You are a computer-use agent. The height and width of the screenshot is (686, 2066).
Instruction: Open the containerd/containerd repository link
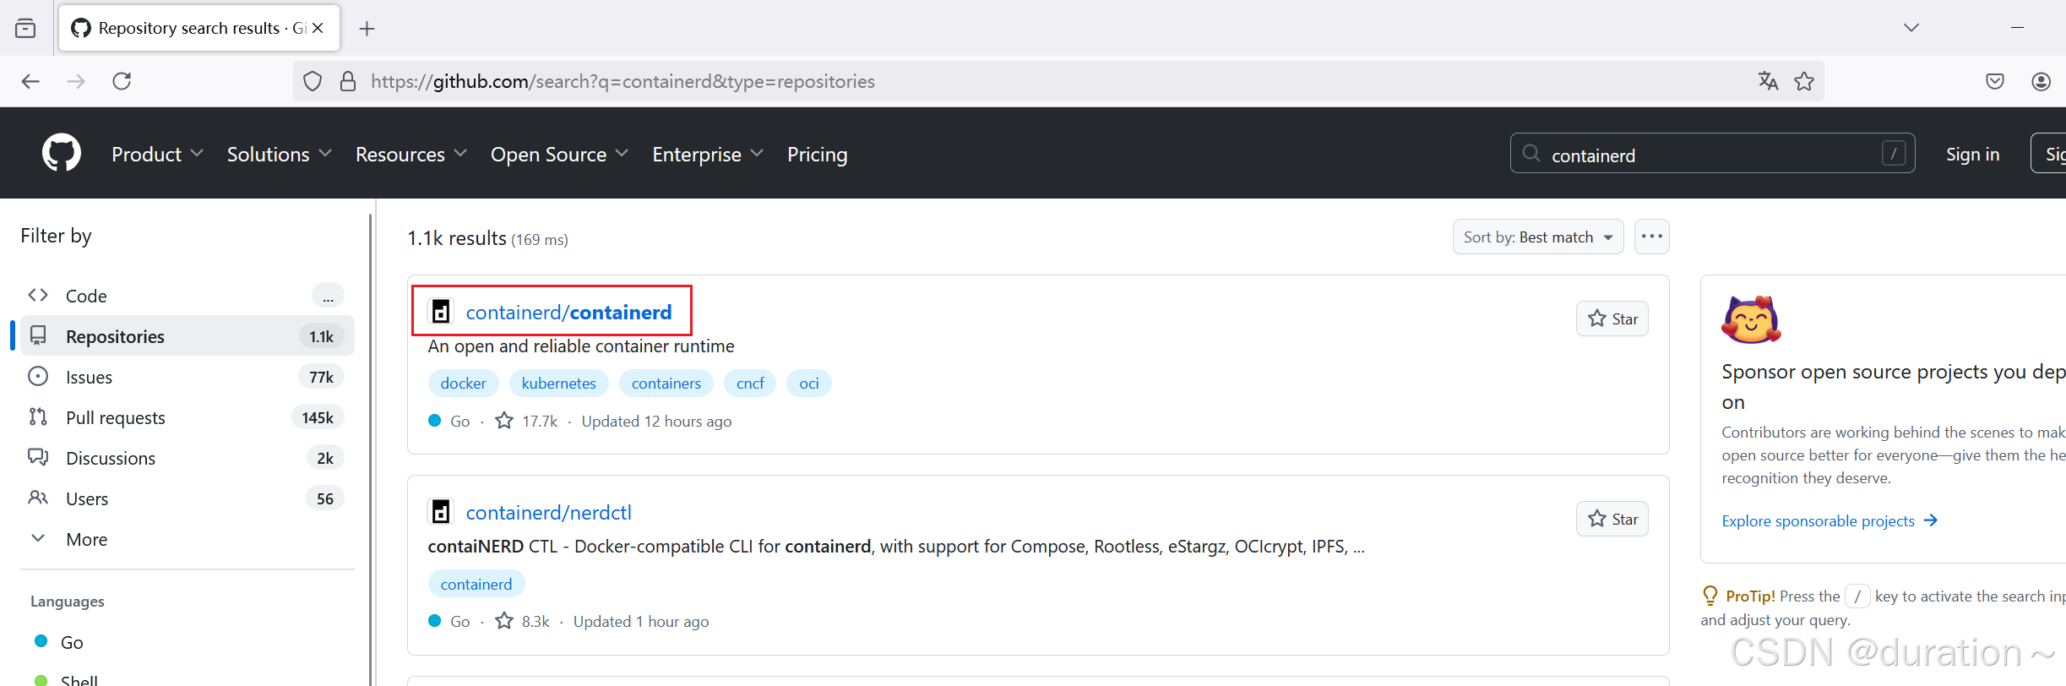568,313
